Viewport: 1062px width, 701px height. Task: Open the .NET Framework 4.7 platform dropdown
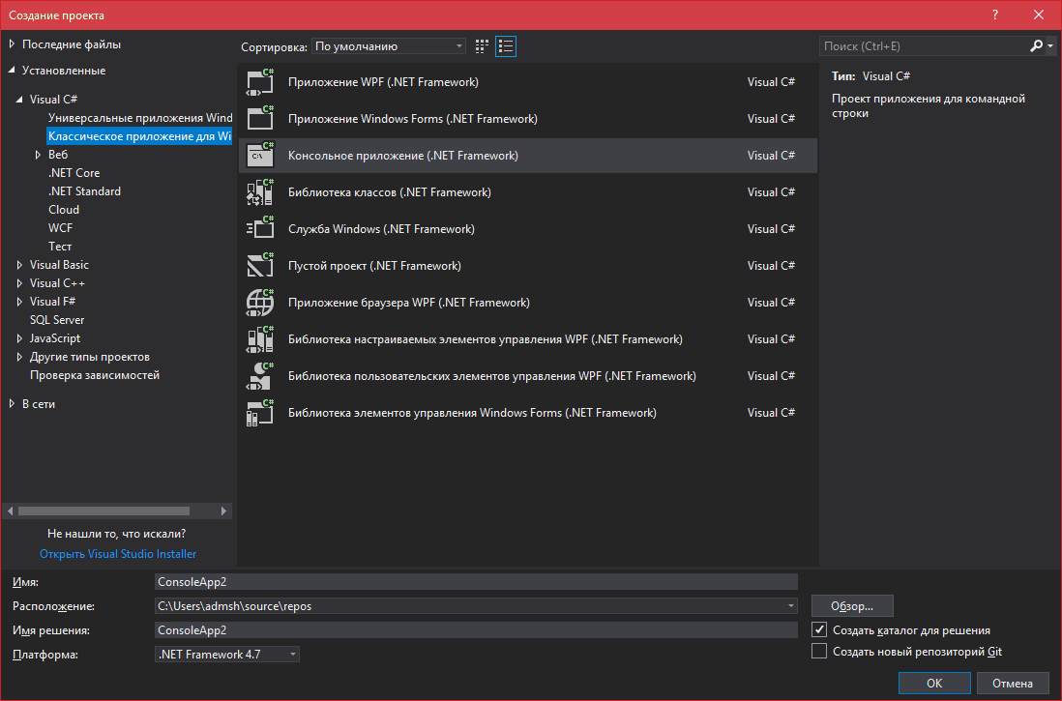(227, 655)
